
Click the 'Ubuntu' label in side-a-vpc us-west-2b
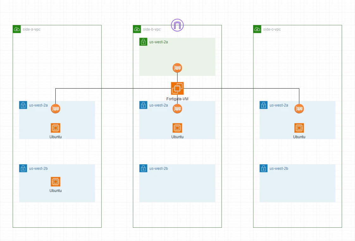coord(55,191)
